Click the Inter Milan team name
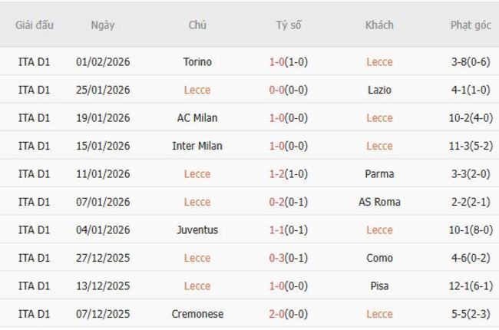The image size is (499, 330). point(197,146)
